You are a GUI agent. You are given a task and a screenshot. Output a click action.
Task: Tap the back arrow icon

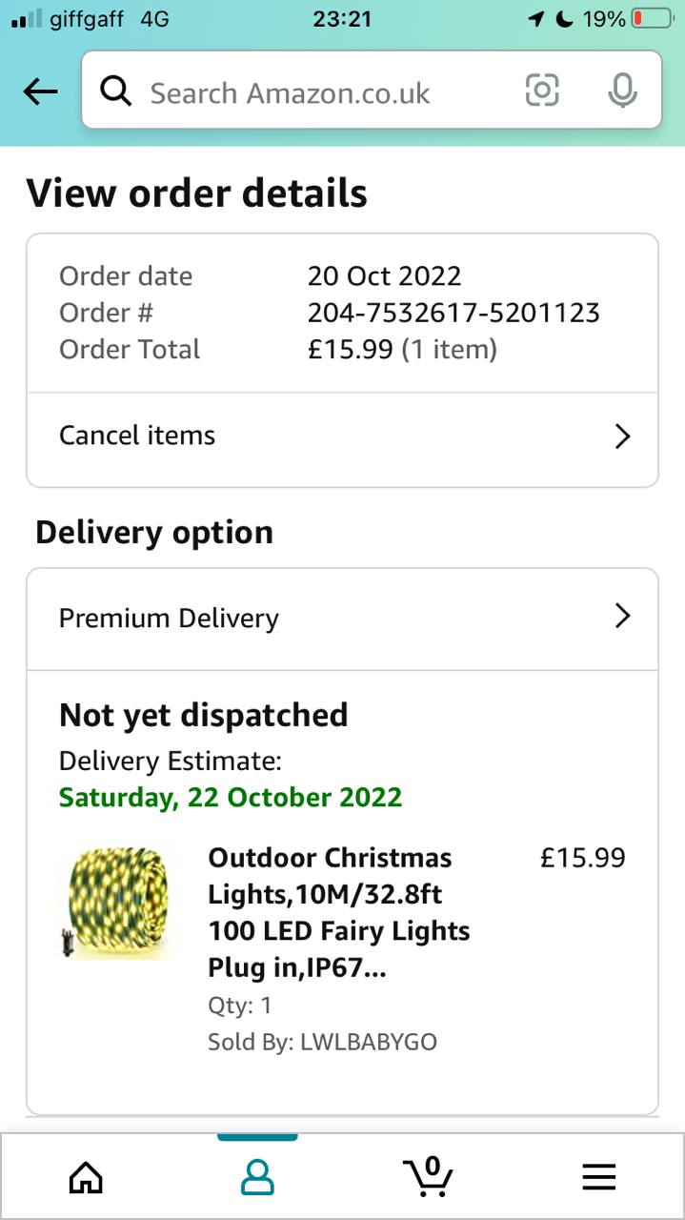pyautogui.click(x=40, y=91)
